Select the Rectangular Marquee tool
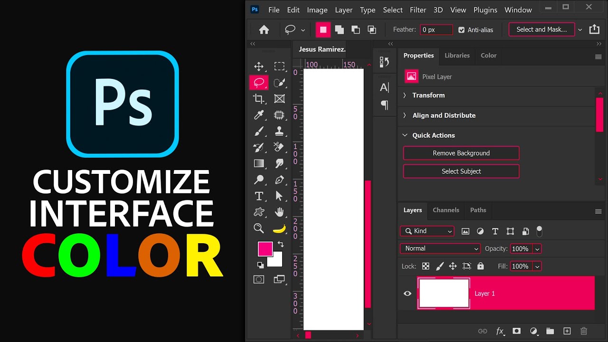 click(x=279, y=66)
